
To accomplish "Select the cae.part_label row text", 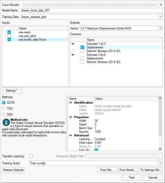I will coord(27,36).
